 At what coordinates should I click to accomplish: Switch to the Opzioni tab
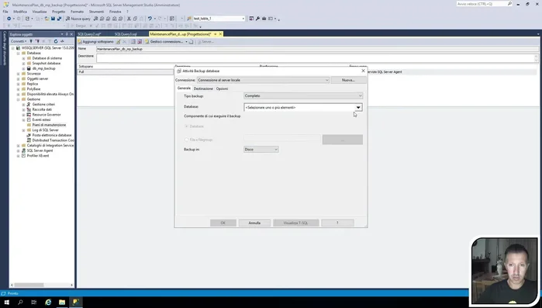click(222, 89)
